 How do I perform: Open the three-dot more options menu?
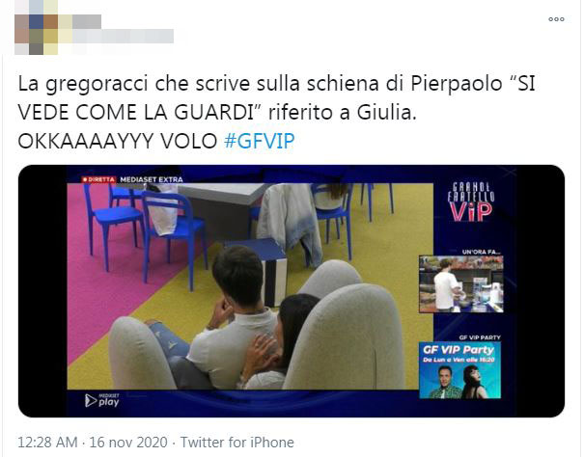point(556,19)
